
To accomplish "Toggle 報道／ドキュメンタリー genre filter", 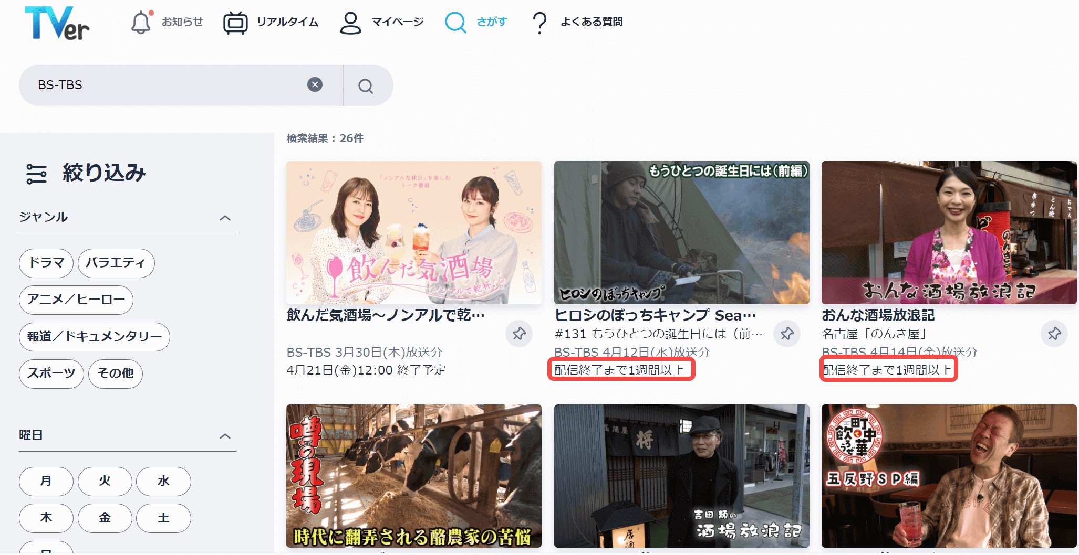I will (95, 337).
